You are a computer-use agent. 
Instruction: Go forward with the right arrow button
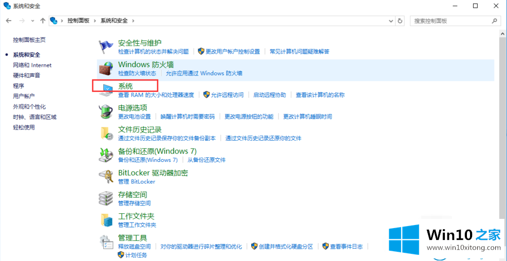22,21
